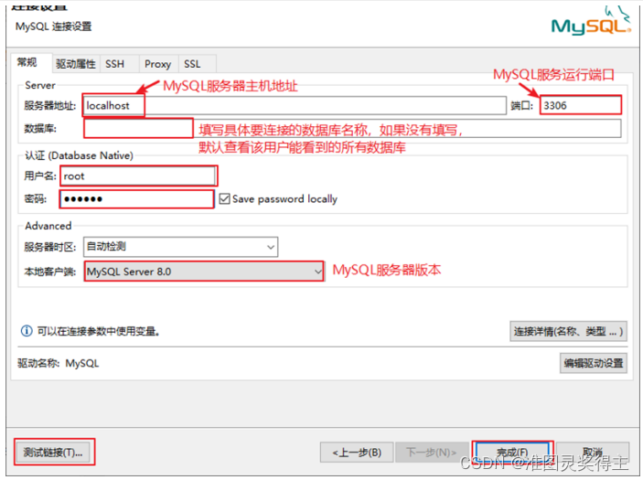Click the blue info icon beside 可以在连接参数中使用变量
Viewport: 643px width, 480px height.
pyautogui.click(x=27, y=331)
